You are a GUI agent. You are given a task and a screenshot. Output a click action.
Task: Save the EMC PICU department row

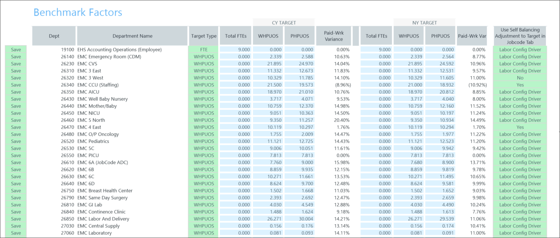(x=16, y=155)
